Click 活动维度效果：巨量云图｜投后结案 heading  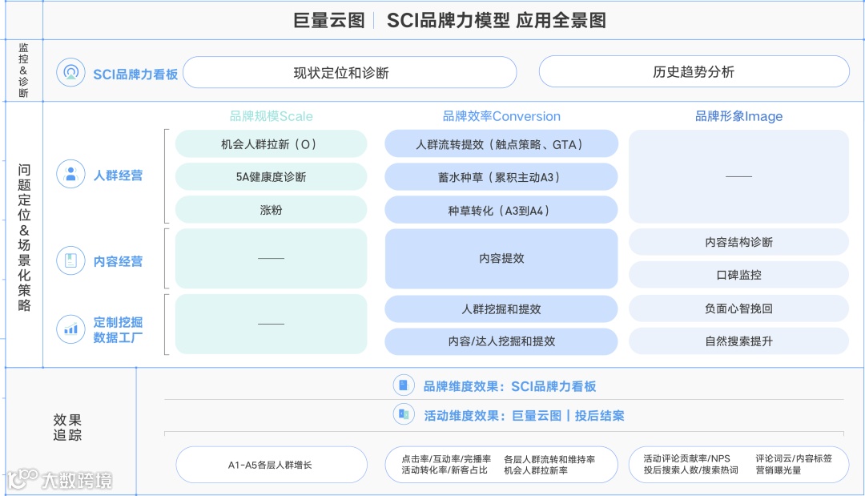[524, 415]
